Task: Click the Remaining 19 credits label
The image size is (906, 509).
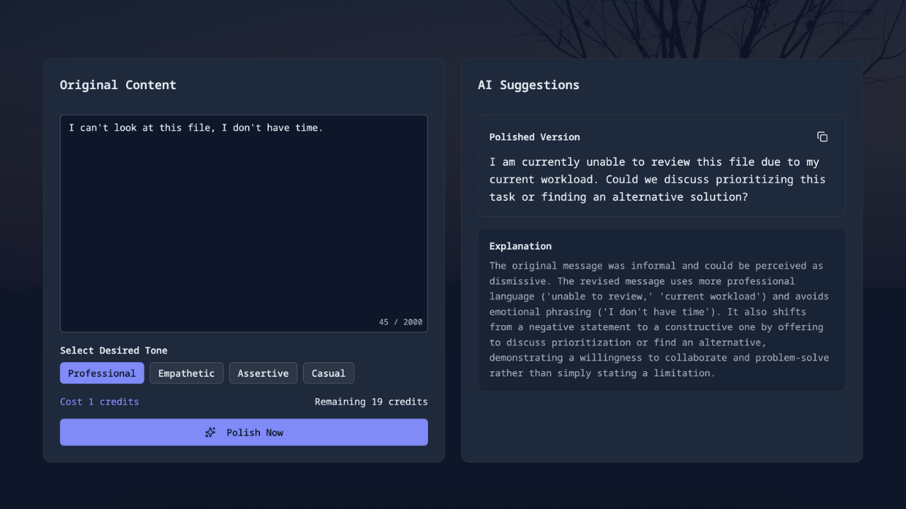Action: click(x=371, y=402)
